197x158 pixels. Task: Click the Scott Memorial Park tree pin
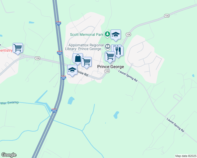[107, 34]
